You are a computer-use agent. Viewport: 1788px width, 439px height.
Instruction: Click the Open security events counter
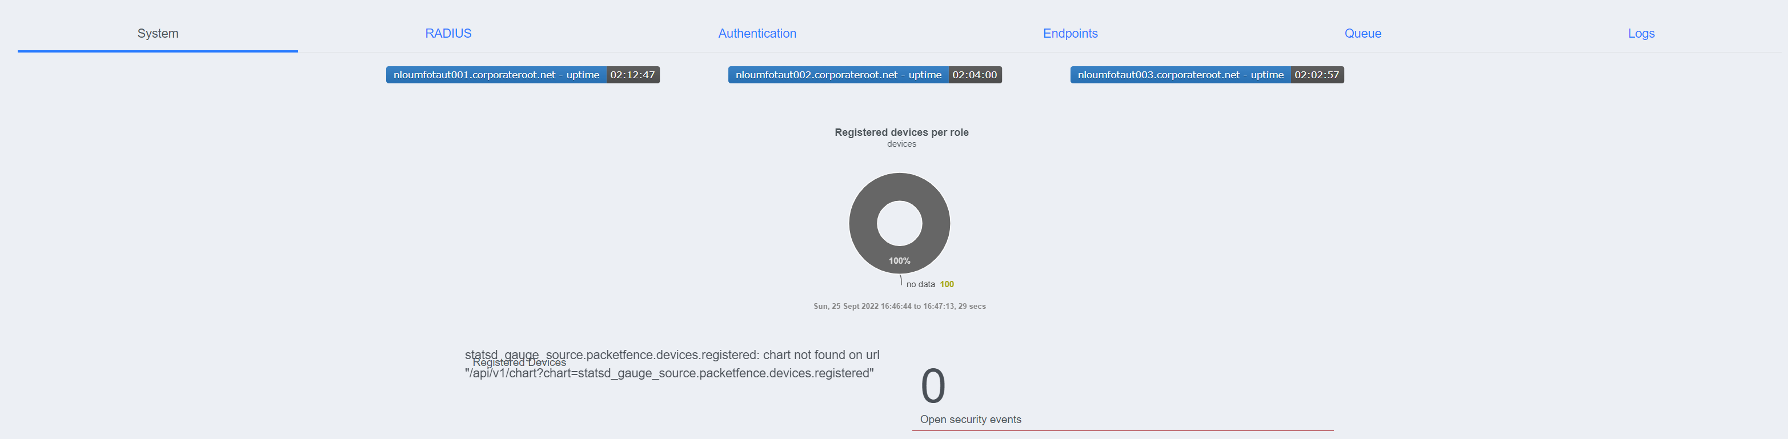pyautogui.click(x=933, y=386)
